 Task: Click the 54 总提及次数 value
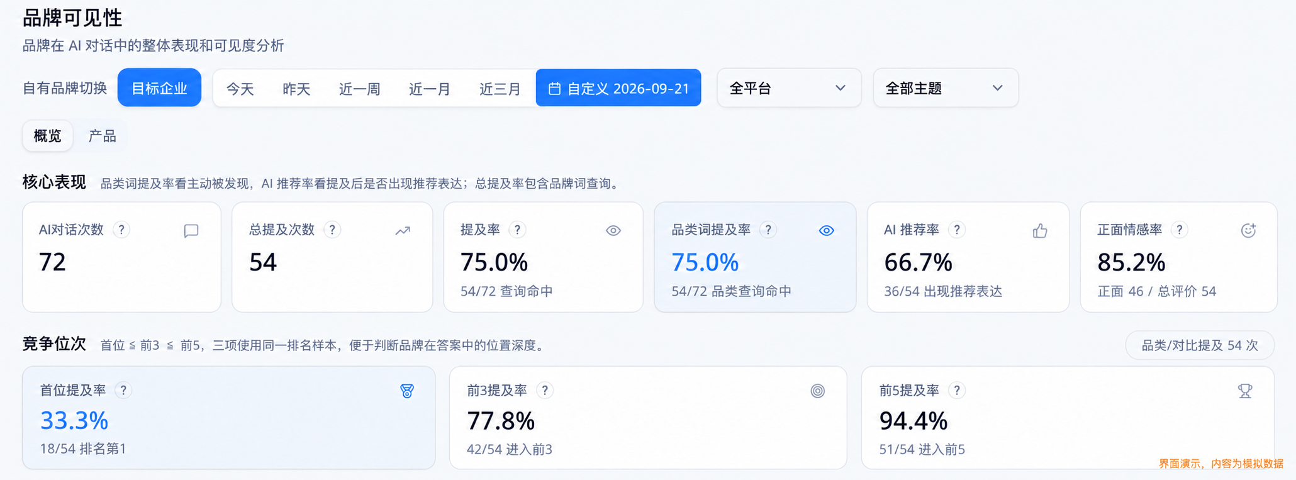click(263, 262)
